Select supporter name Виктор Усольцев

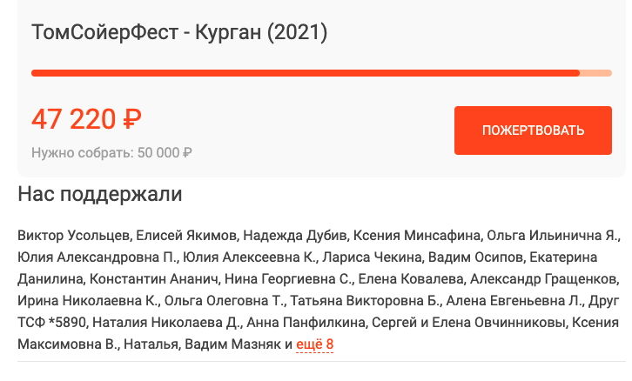[x=73, y=236]
